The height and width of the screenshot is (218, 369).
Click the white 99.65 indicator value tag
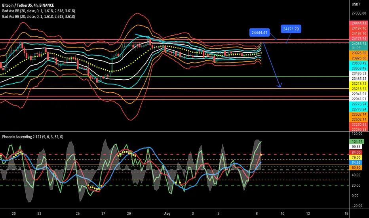point(356,147)
